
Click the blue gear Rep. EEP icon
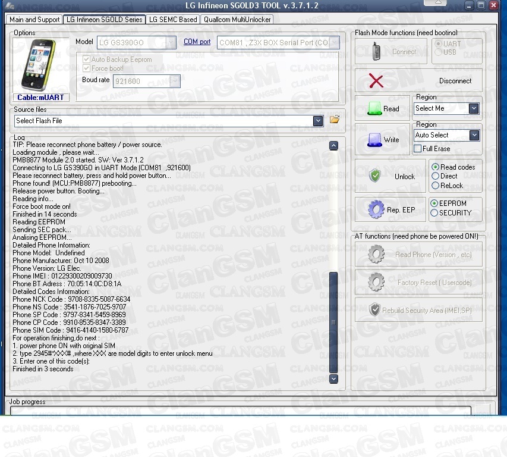pos(376,209)
